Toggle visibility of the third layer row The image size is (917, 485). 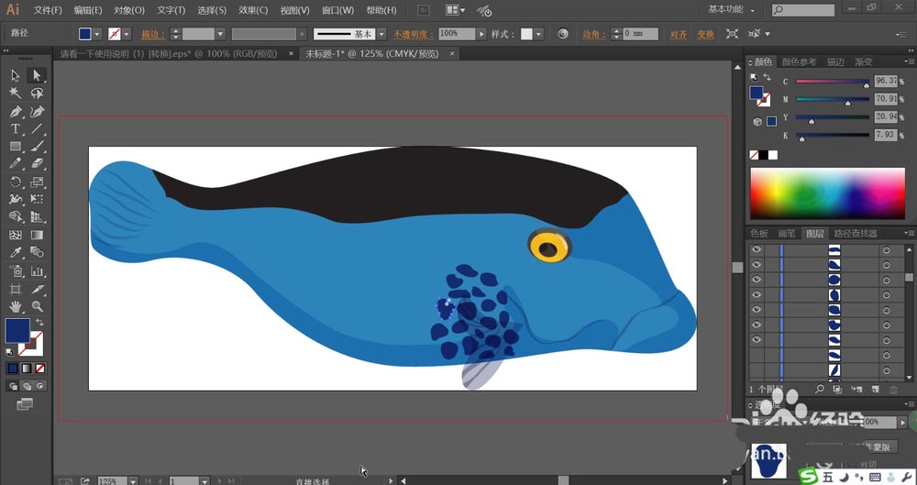pyautogui.click(x=757, y=280)
